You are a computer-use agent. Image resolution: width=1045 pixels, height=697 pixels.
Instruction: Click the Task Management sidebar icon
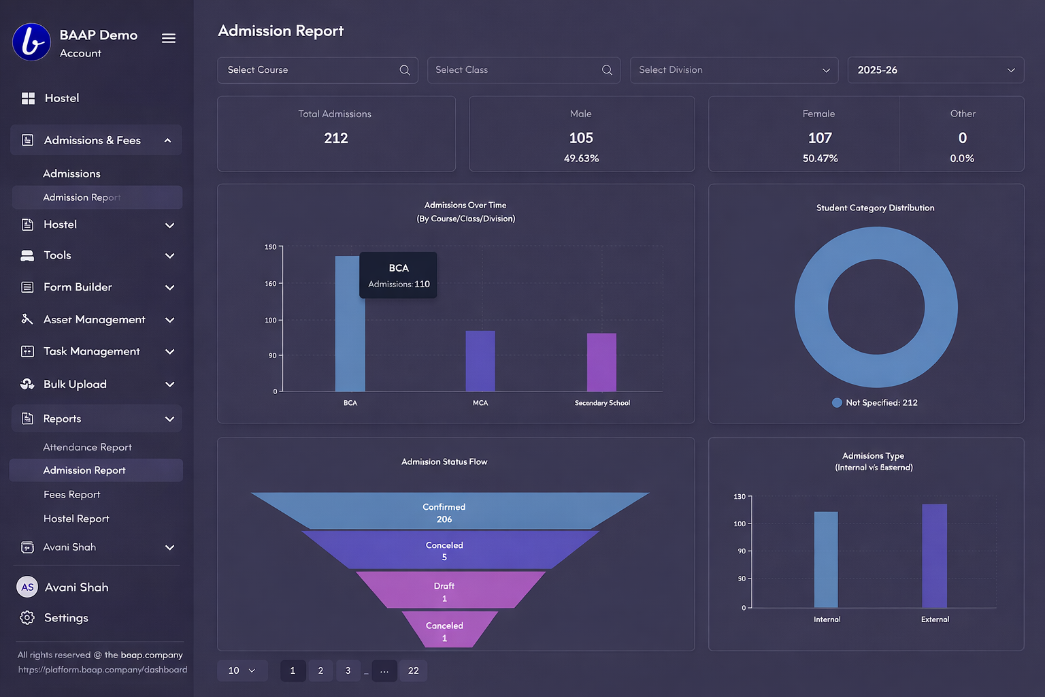[27, 351]
